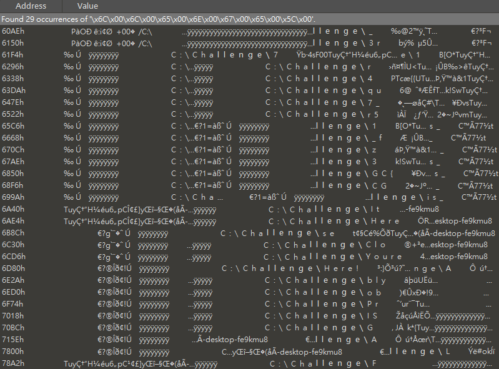Select the result row at address 715Eh
499x369 pixels.
(250, 340)
